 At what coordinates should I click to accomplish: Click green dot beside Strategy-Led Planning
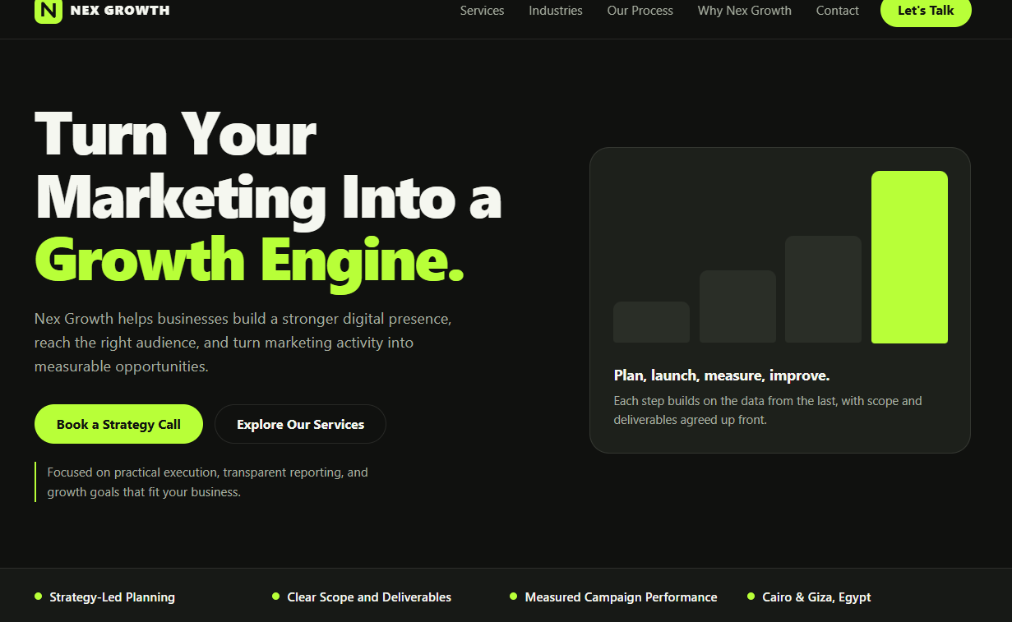click(38, 597)
